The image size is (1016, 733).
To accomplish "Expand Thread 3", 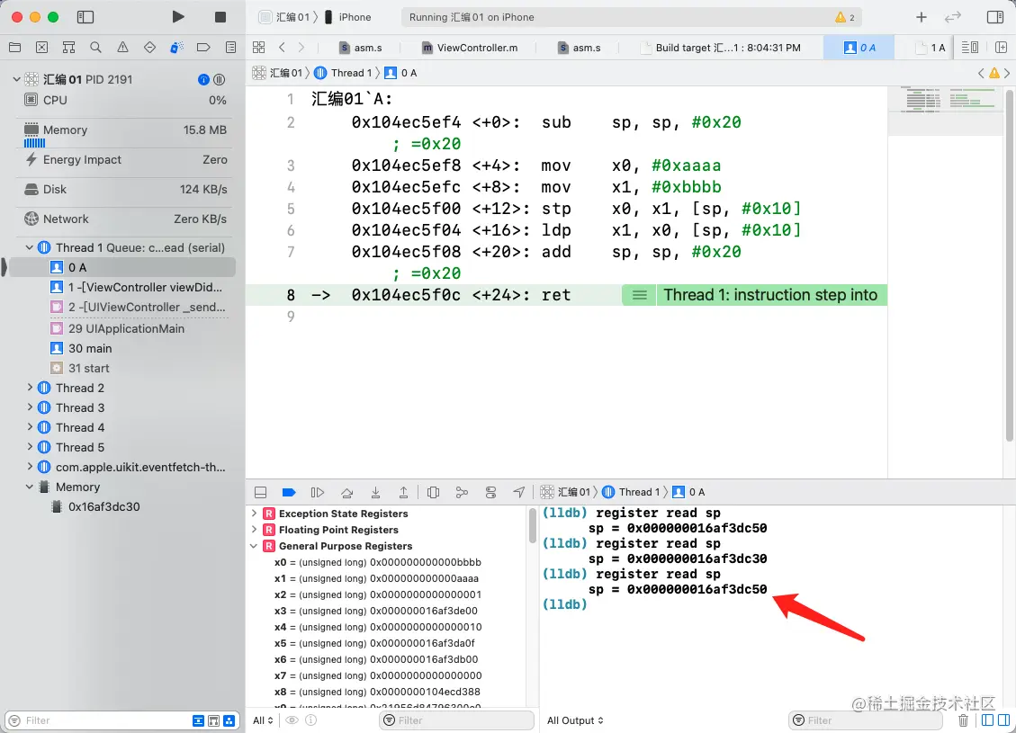I will tap(29, 408).
